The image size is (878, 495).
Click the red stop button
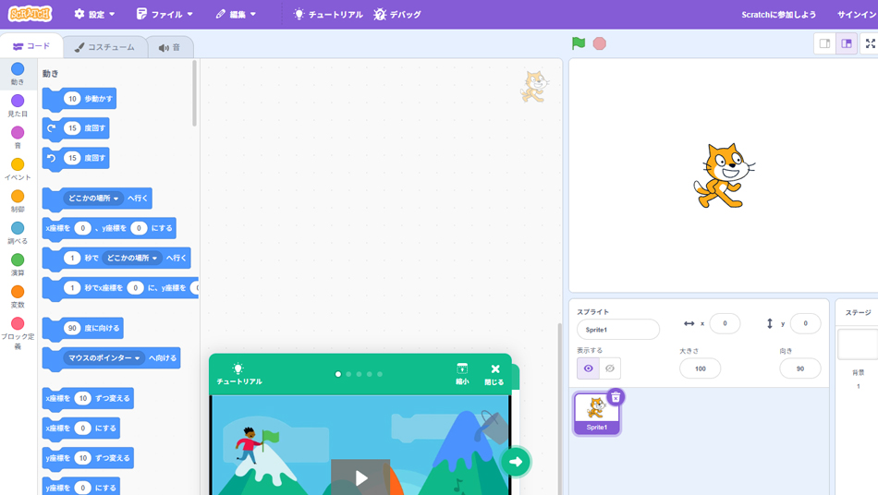(599, 43)
